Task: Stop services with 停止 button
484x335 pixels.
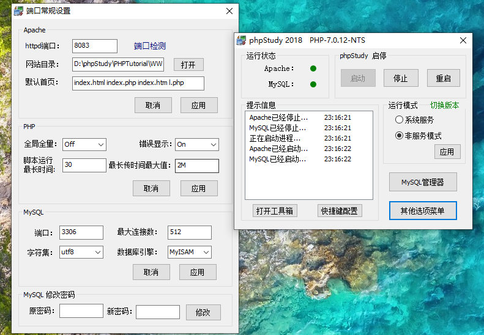Action: pyautogui.click(x=401, y=78)
